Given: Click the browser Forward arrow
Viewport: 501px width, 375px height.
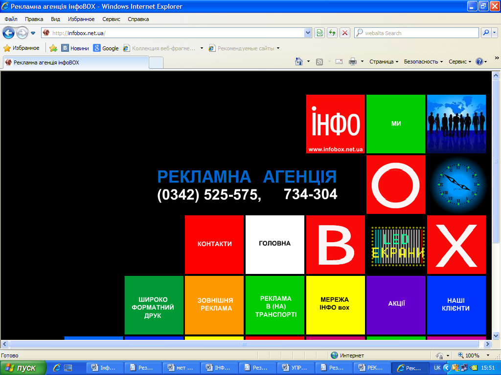Looking at the screenshot, I should pyautogui.click(x=22, y=33).
